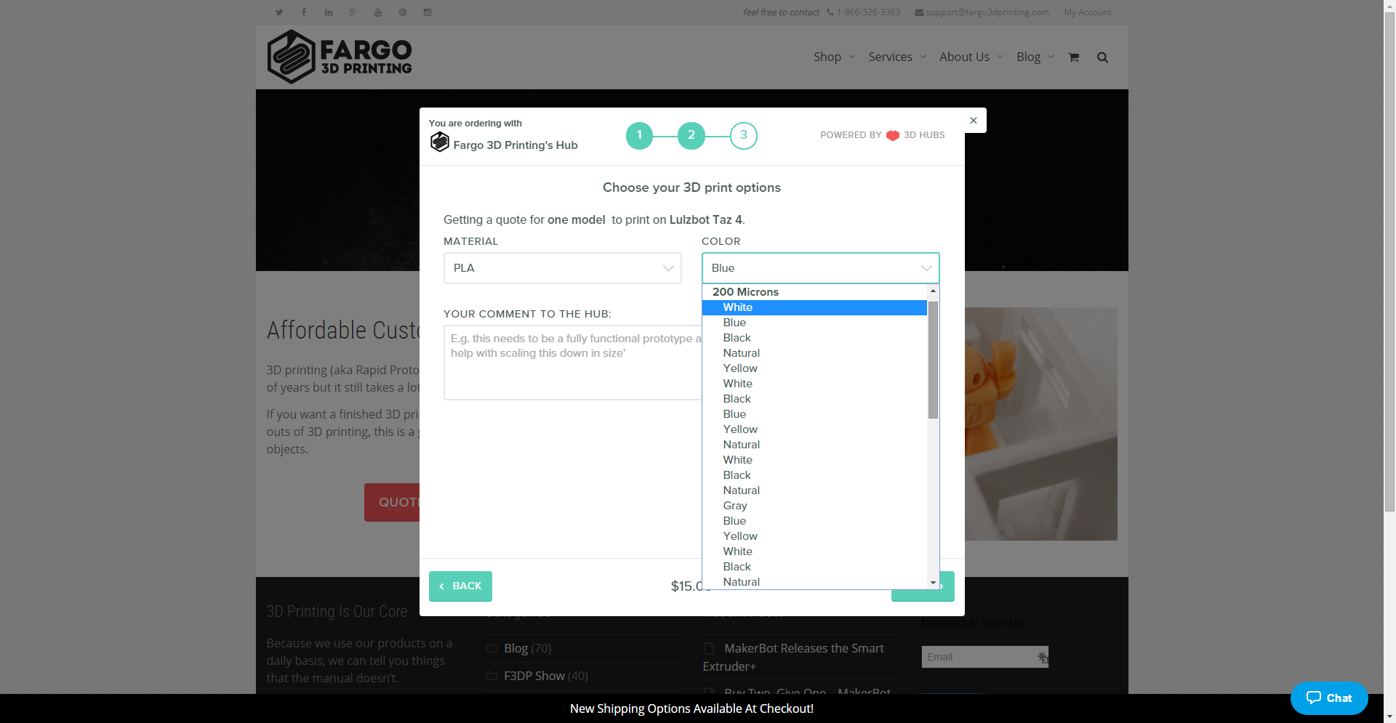Click the comment to the hub textbox
The height and width of the screenshot is (723, 1396).
coord(572,362)
